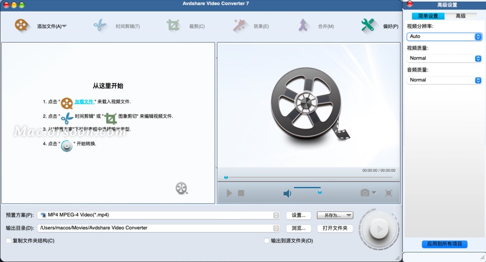Open the 视频分辨率 Auto dropdown

478,36
